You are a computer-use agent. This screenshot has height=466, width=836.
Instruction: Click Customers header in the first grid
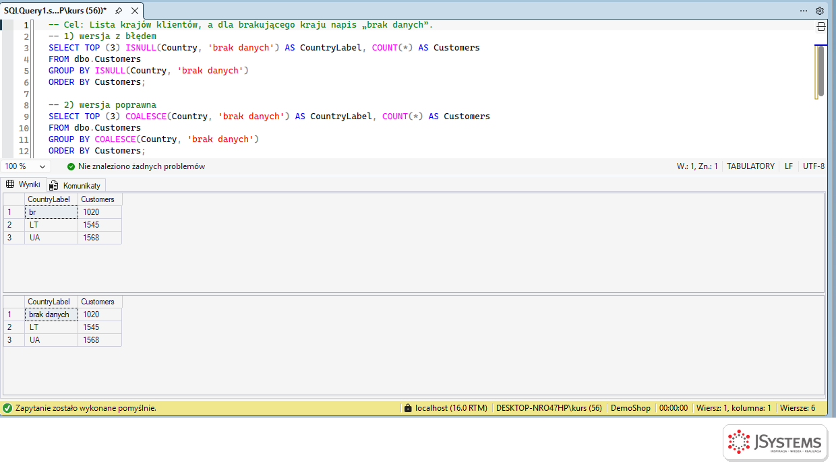point(100,199)
